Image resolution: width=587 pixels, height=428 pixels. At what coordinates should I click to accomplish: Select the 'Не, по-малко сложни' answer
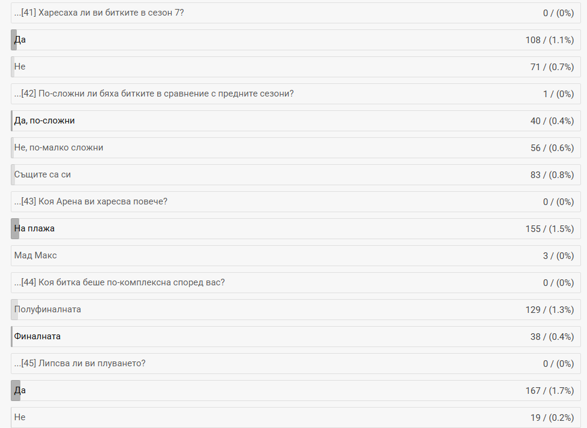tap(59, 147)
